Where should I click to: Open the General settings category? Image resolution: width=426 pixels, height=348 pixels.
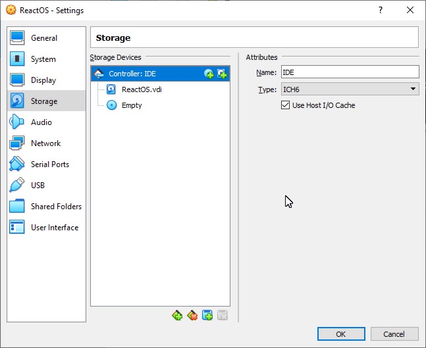pyautogui.click(x=46, y=37)
